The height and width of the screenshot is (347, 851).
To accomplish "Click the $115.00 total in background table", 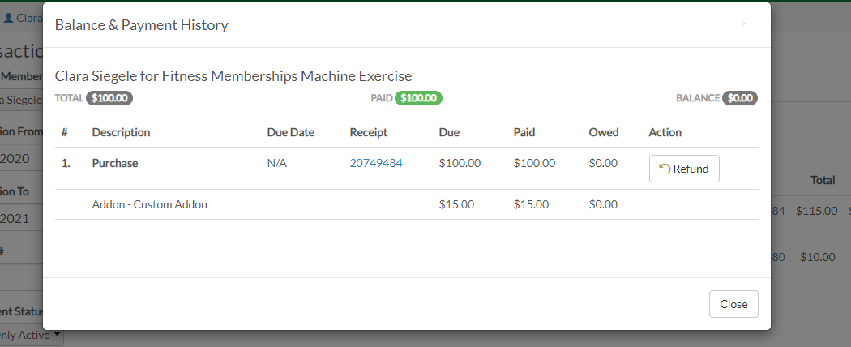I will [816, 212].
